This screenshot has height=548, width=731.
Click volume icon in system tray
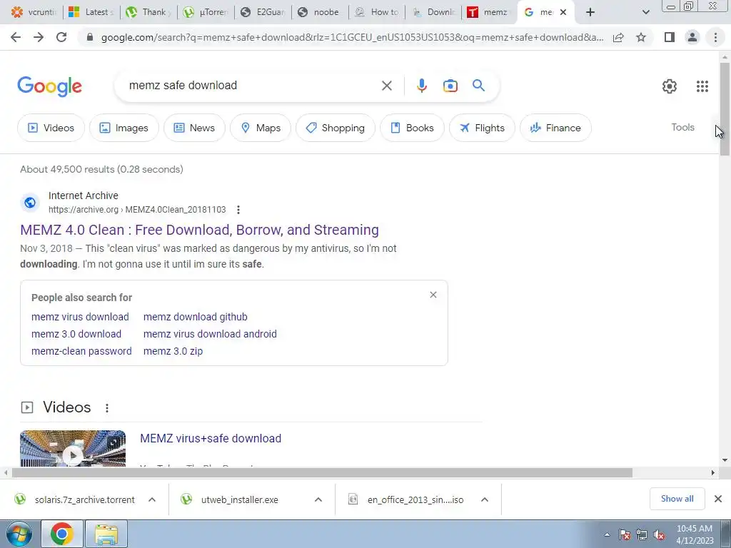click(x=659, y=535)
